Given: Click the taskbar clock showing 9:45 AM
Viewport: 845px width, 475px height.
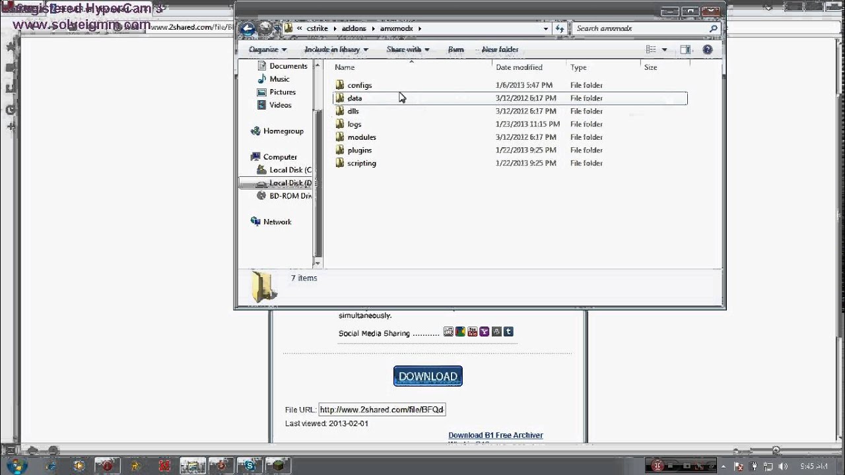Looking at the screenshot, I should tap(813, 466).
